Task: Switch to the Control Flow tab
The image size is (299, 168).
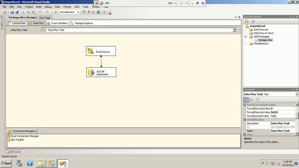Action: (x=17, y=23)
